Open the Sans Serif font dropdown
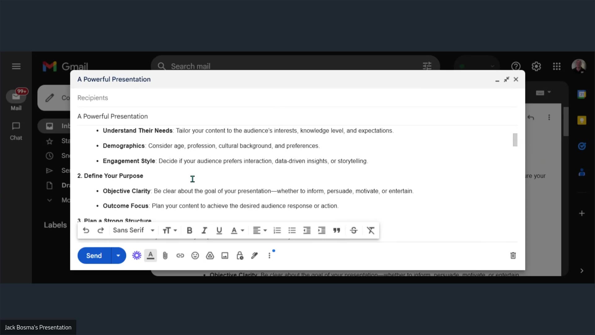This screenshot has width=595, height=335. pyautogui.click(x=134, y=230)
